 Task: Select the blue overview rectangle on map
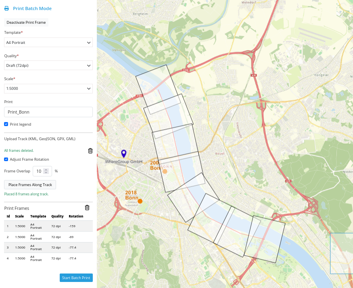pos(341,254)
